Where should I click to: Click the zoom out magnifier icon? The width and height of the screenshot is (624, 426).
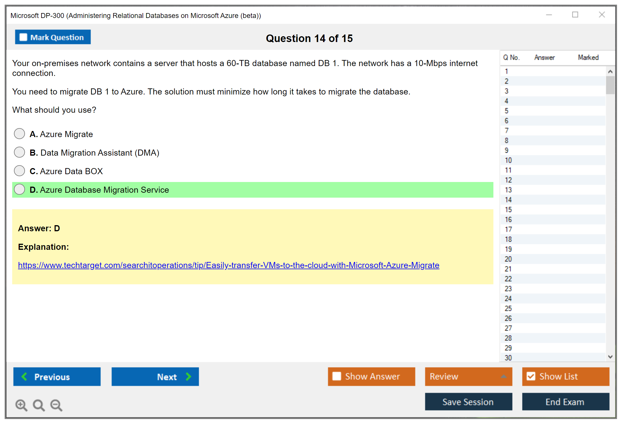pyautogui.click(x=56, y=405)
